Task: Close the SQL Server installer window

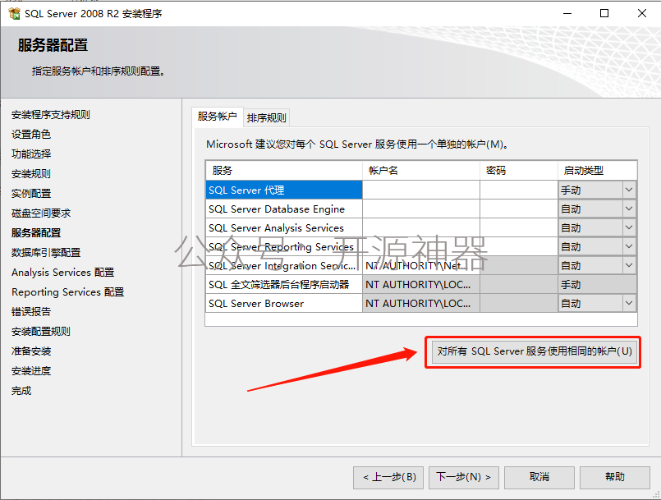Action: click(x=641, y=13)
